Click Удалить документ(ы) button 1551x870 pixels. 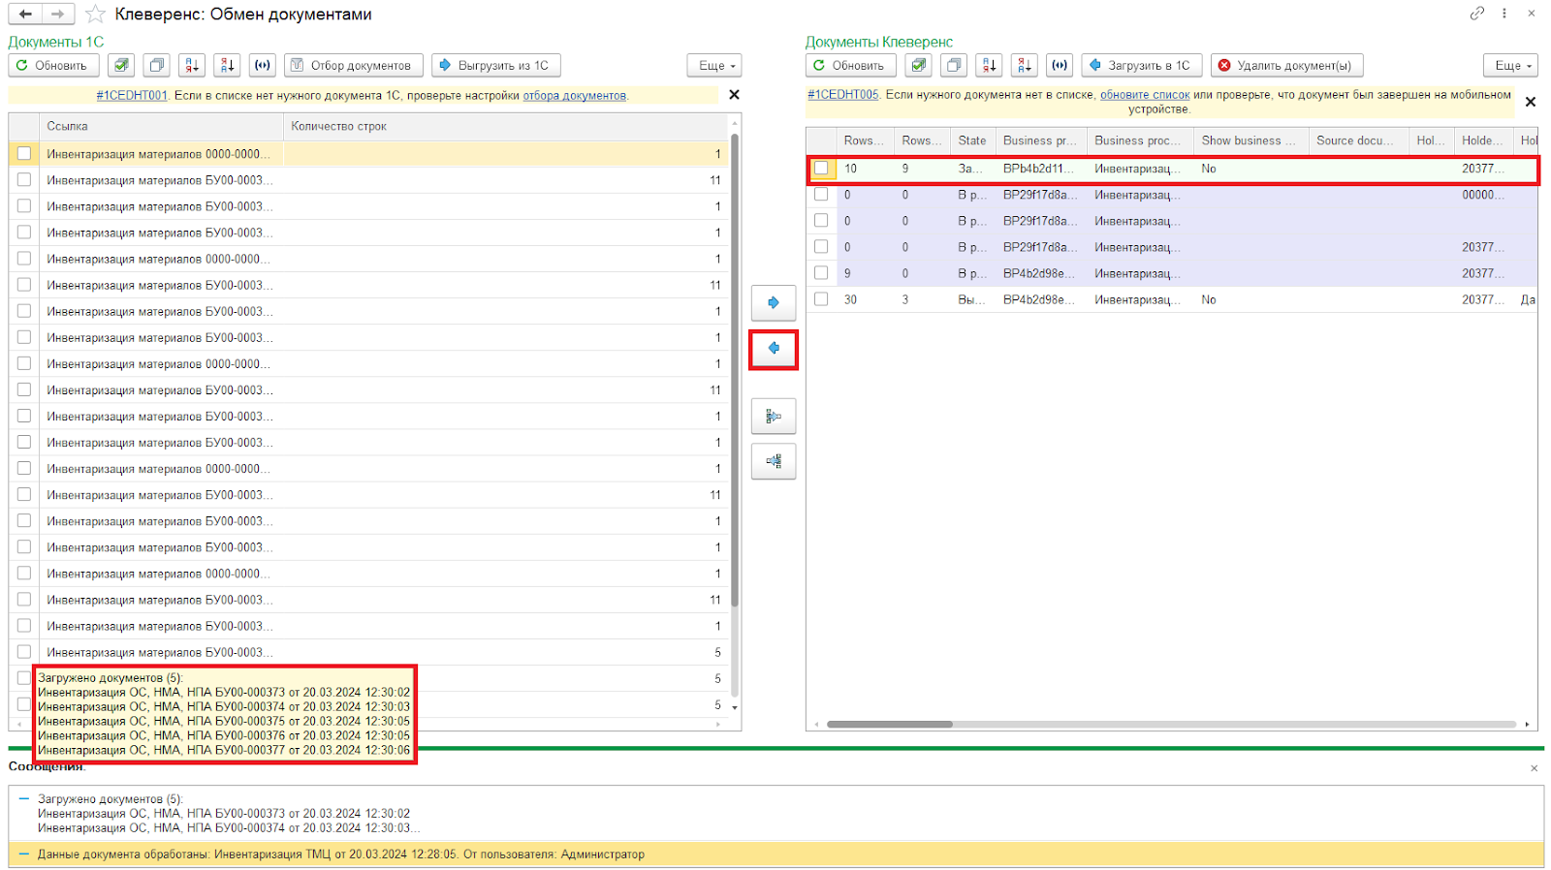coord(1287,66)
